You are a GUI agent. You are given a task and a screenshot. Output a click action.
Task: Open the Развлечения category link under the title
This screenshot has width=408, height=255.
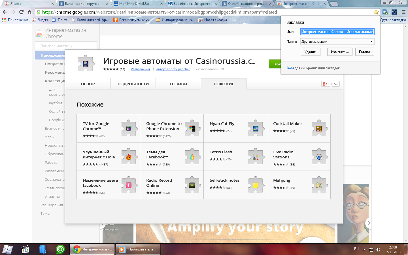tap(141, 69)
